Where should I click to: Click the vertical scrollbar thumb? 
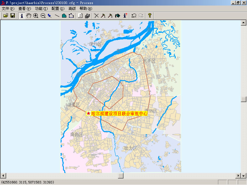tap(244, 99)
